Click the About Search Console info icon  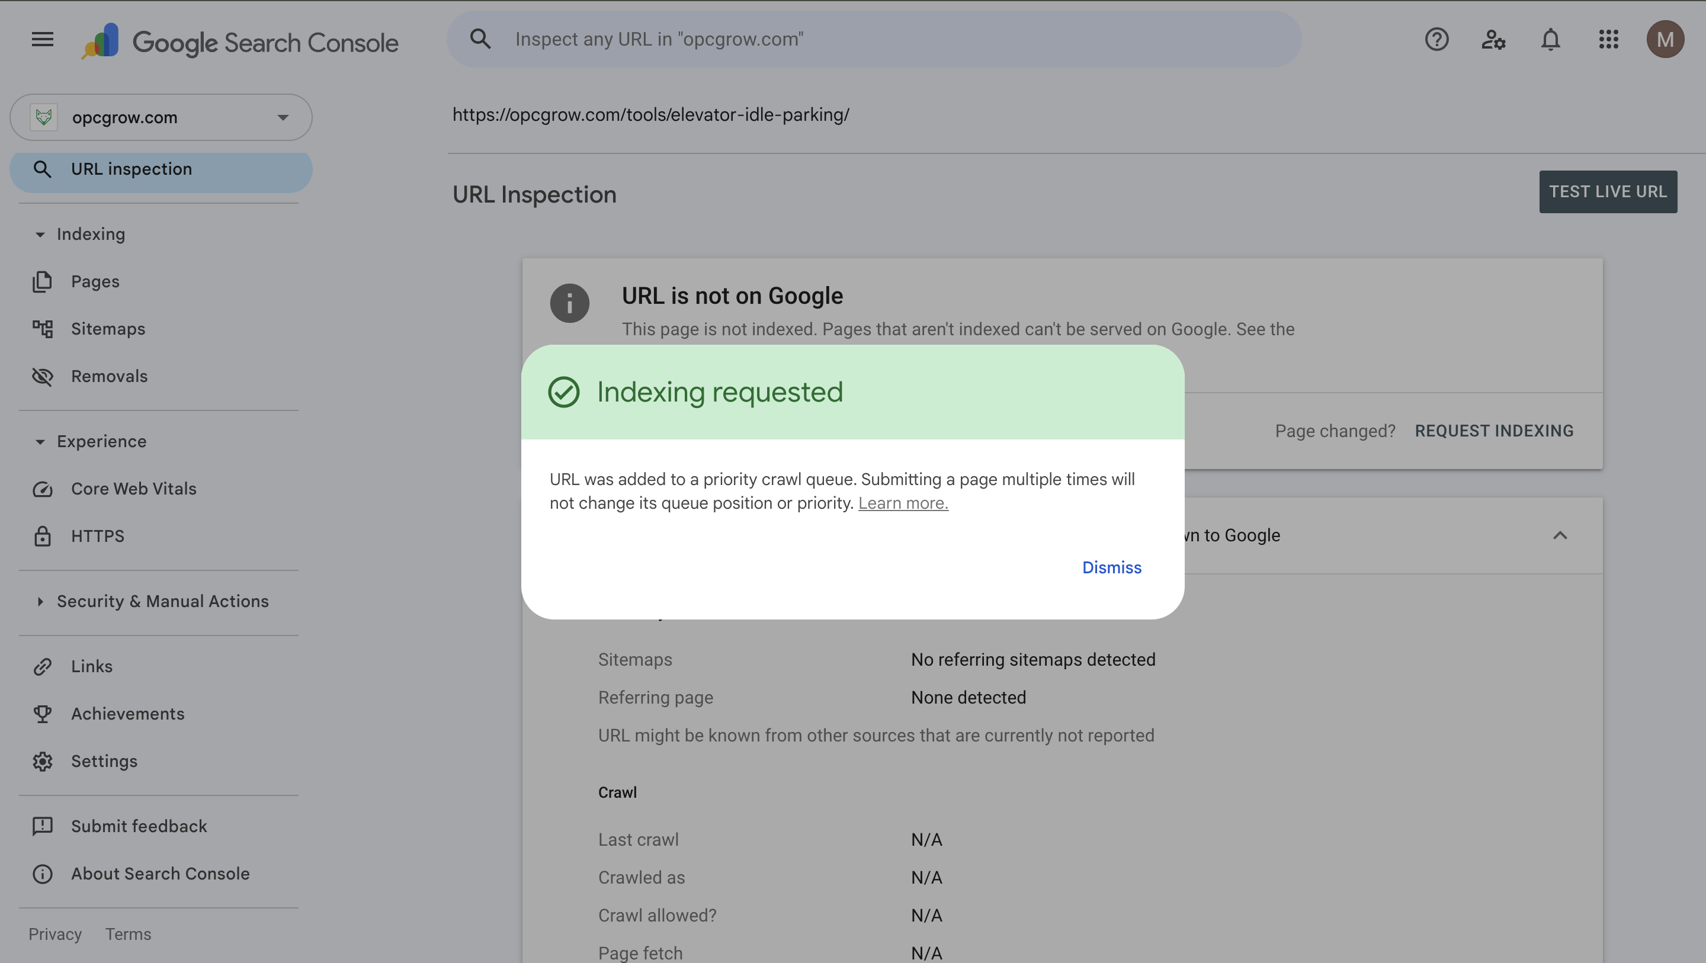[43, 874]
